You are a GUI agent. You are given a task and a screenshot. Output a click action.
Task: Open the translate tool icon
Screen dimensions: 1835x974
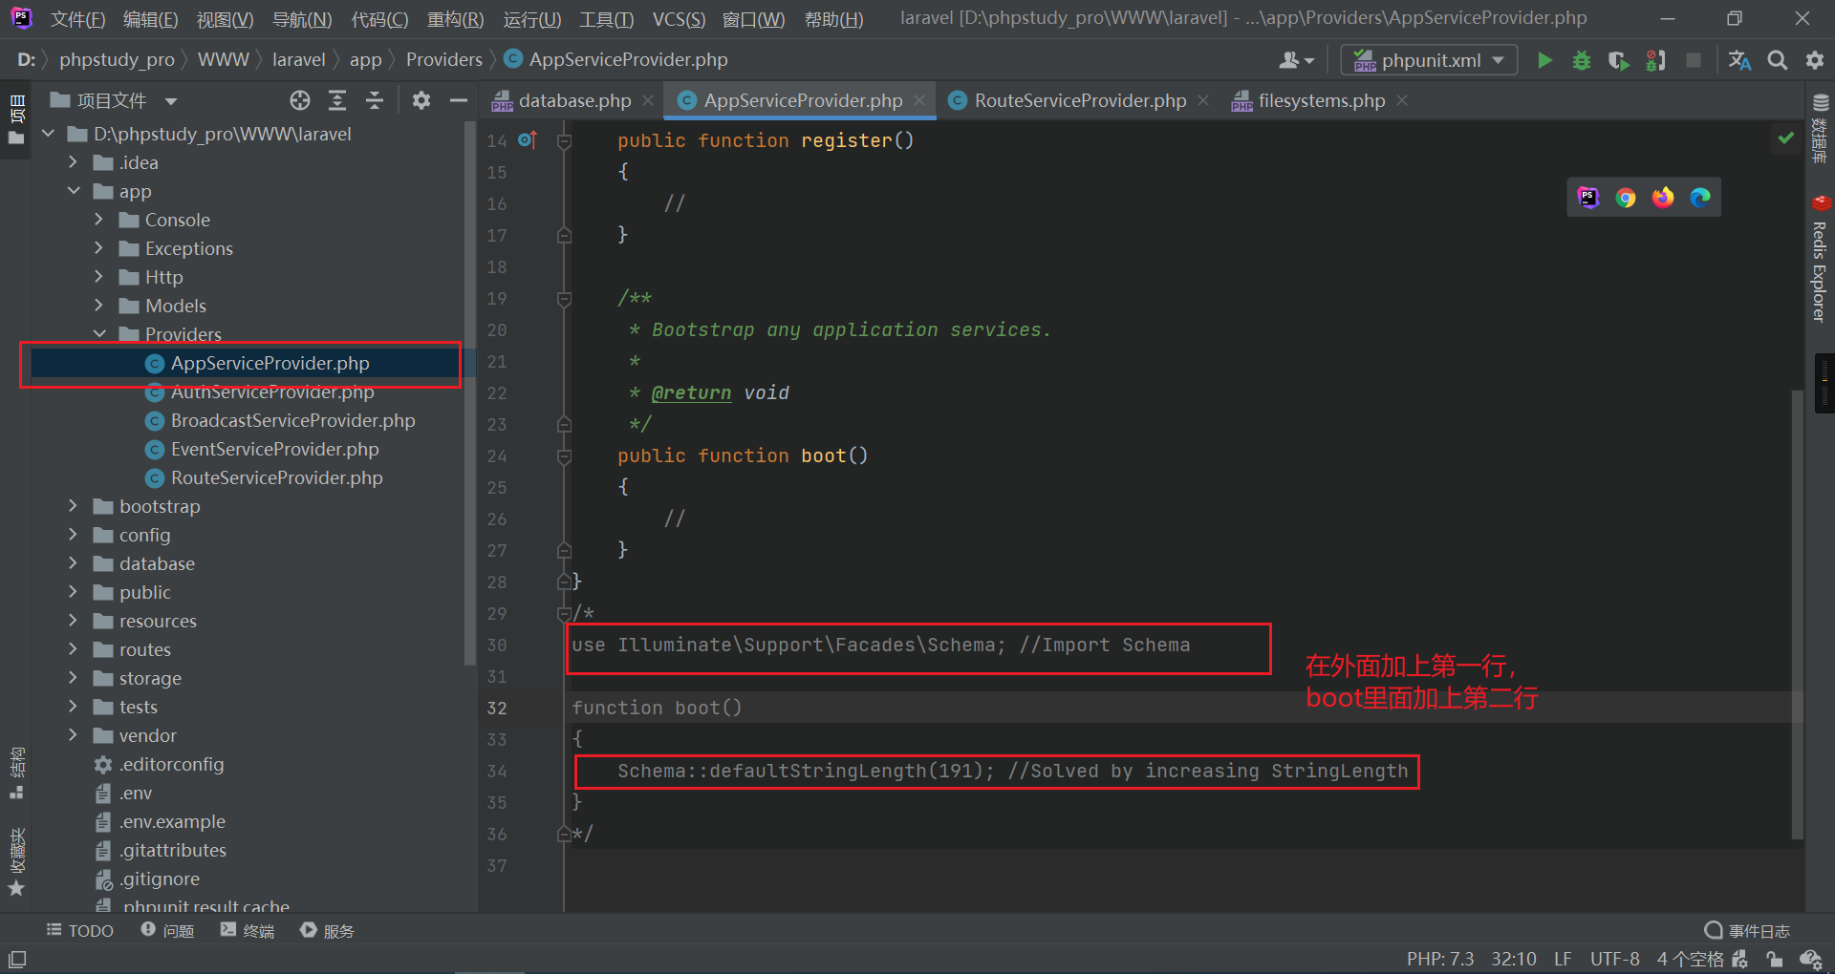[1739, 60]
